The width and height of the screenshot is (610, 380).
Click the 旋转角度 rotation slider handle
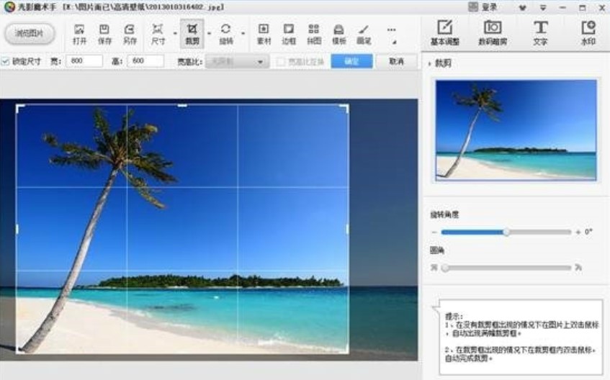point(506,232)
